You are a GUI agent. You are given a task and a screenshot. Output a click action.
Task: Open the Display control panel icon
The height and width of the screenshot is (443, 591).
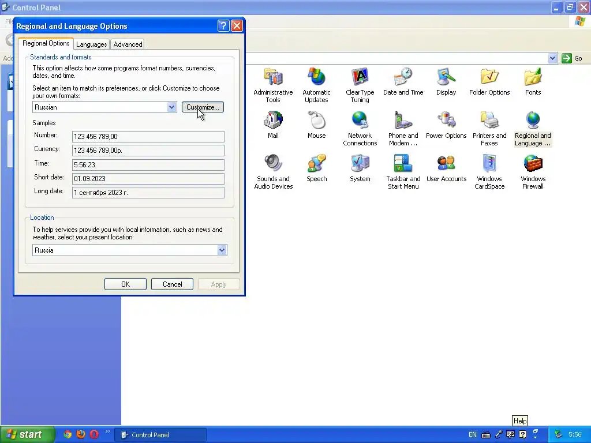(x=446, y=81)
